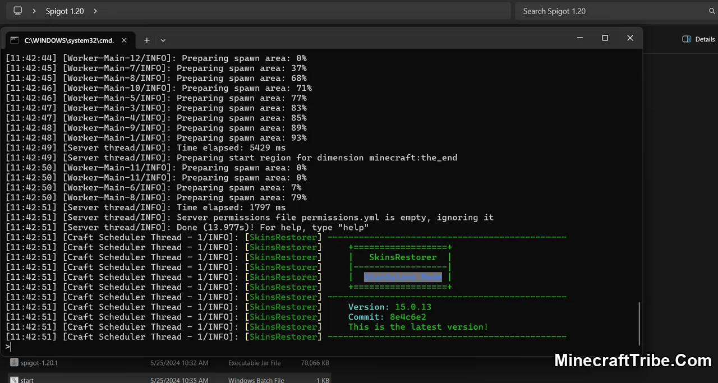Click the start batch file icon
This screenshot has width=718, height=383.
point(14,380)
